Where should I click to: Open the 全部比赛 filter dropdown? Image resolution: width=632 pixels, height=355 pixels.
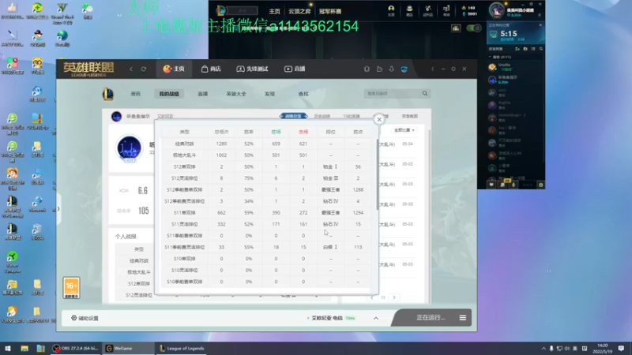click(x=404, y=130)
